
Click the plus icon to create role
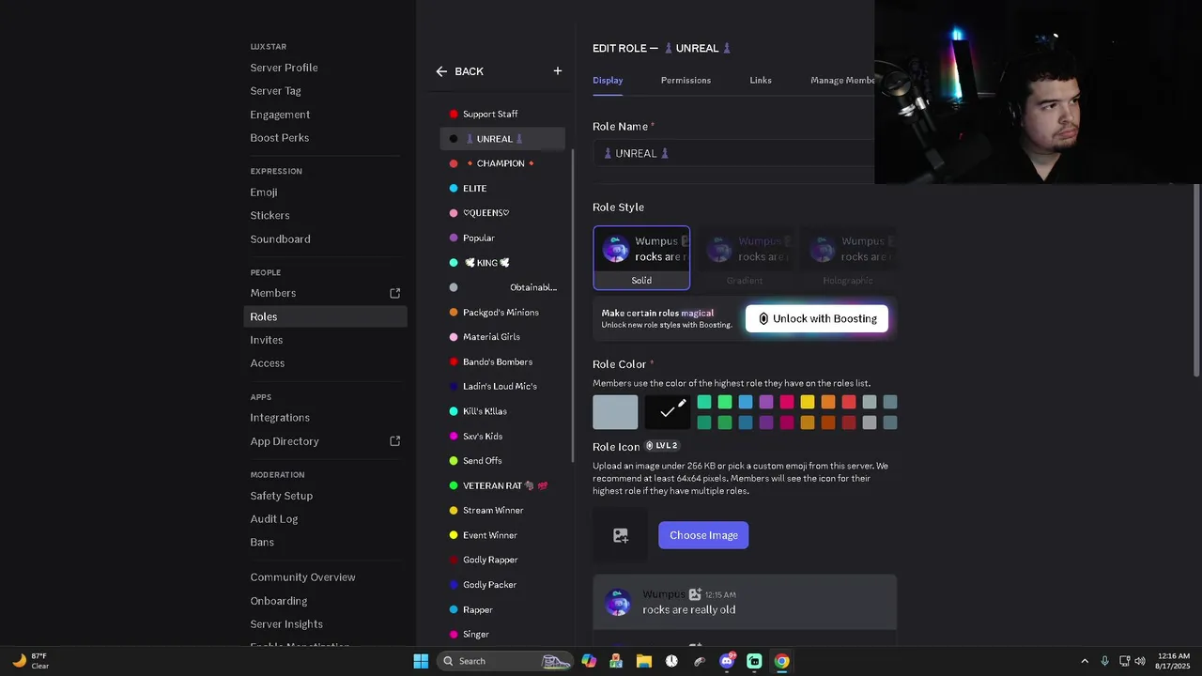click(558, 71)
